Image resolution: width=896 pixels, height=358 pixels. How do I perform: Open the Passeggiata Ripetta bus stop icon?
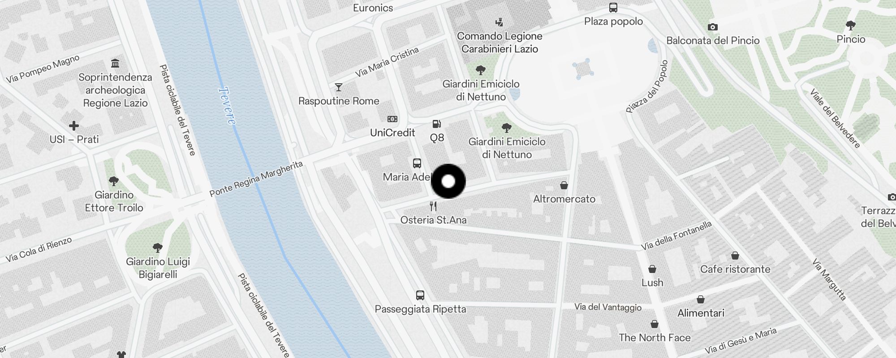click(x=420, y=295)
